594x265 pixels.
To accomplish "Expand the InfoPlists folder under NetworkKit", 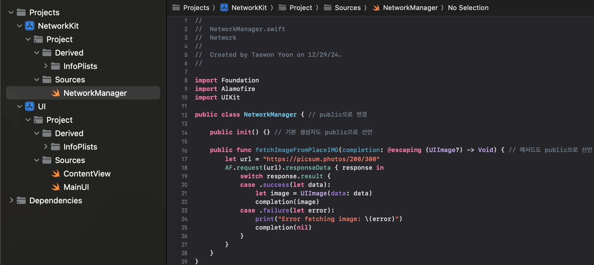I will point(46,66).
